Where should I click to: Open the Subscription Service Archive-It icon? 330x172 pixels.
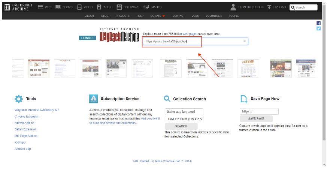[93, 99]
